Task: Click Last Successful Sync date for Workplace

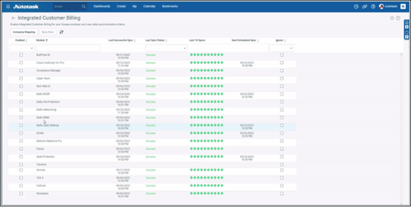Action: click(123, 195)
